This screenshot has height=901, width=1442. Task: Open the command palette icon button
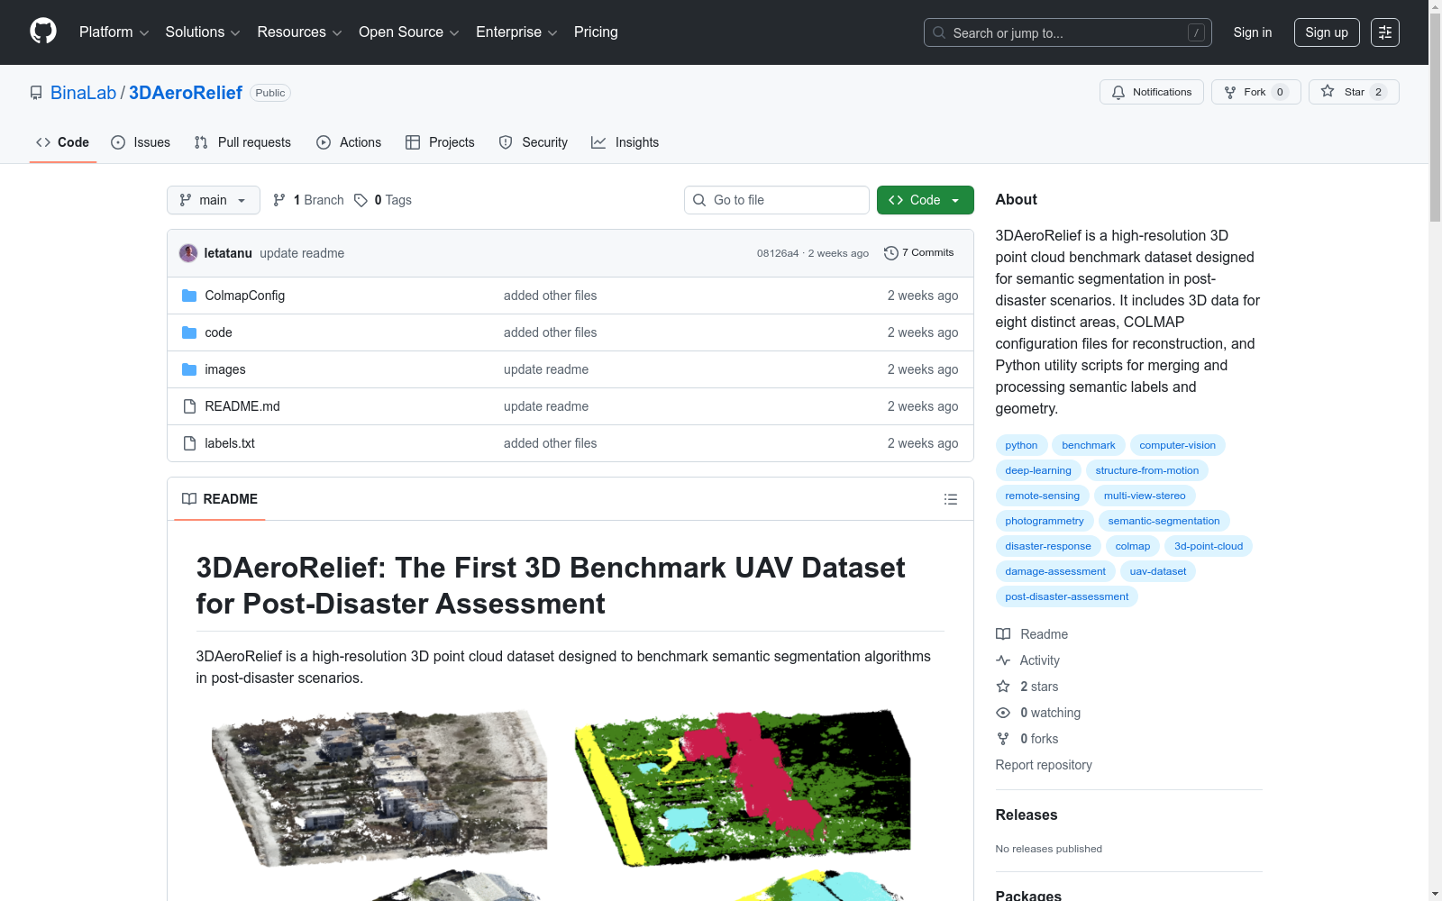(1385, 32)
